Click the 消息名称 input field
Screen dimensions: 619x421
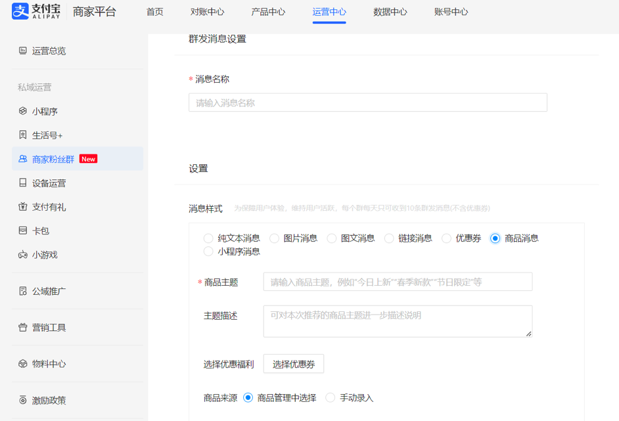pyautogui.click(x=367, y=102)
